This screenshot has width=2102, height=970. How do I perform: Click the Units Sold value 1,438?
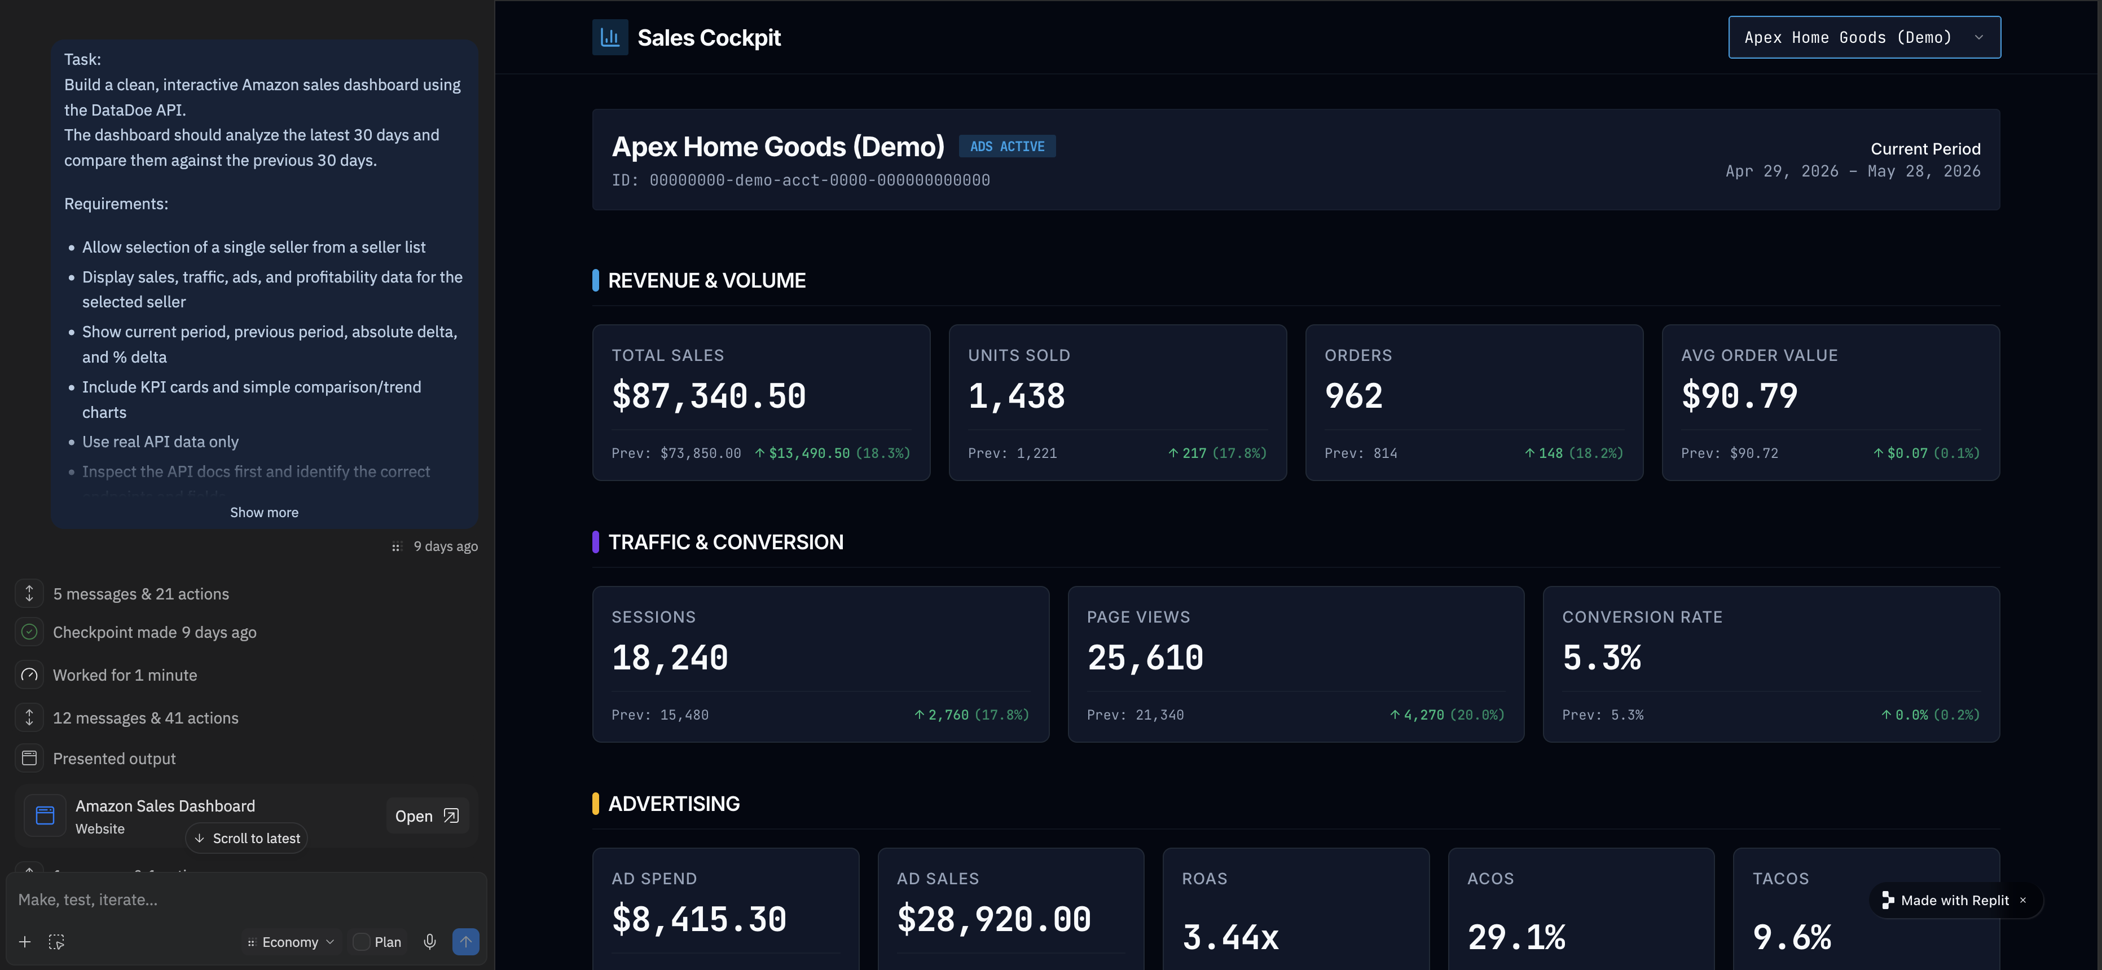click(1016, 396)
